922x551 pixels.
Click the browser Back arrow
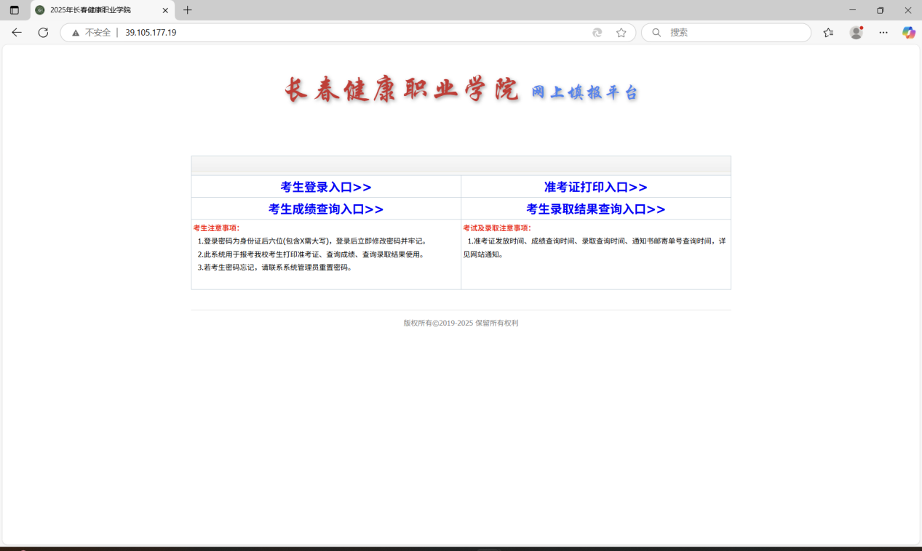(17, 33)
